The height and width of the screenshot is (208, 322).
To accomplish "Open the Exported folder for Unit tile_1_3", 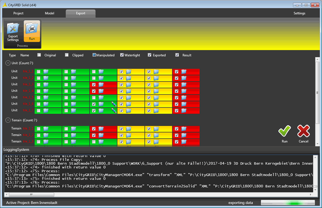I will 156,85.
